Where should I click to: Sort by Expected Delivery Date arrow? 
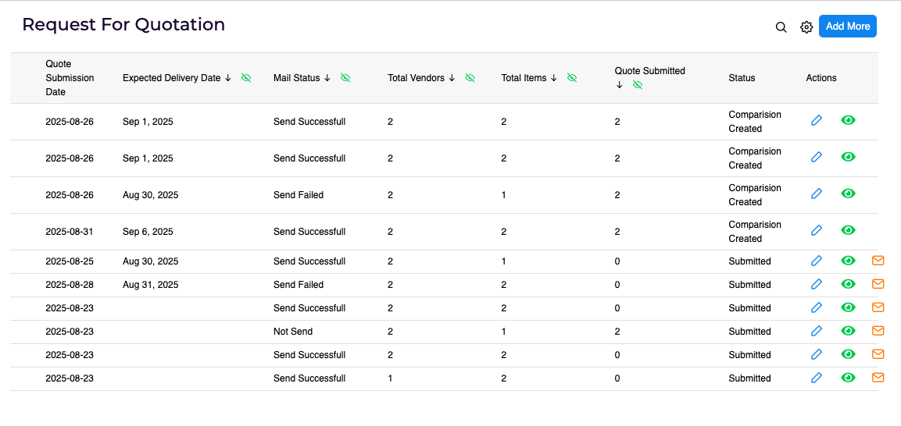pos(228,78)
